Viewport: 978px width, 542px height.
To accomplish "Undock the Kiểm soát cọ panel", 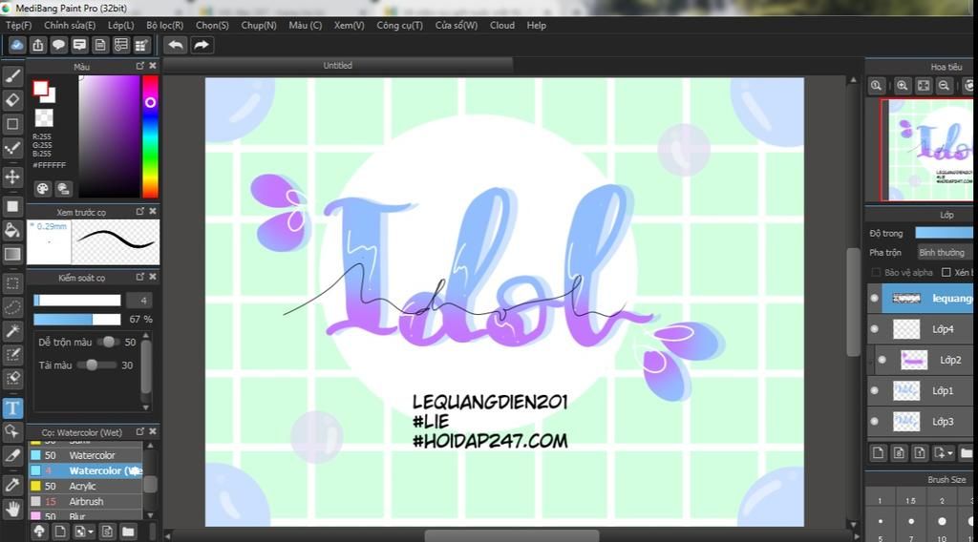I will point(140,277).
